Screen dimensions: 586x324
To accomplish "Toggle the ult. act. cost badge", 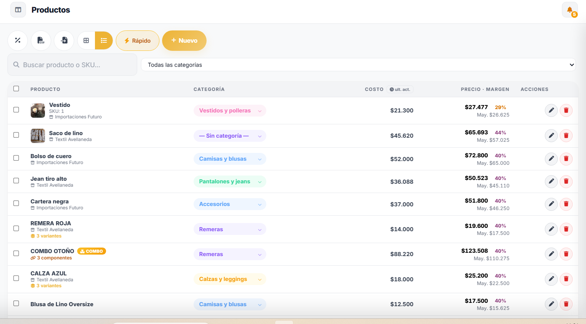I will [400, 89].
